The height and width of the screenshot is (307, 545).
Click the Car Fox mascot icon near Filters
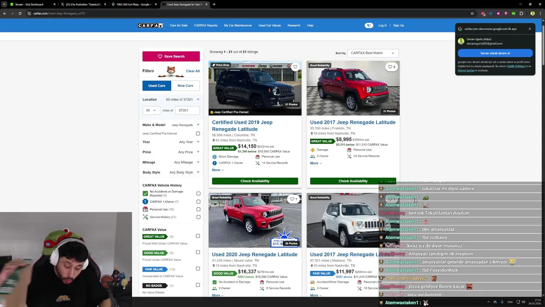tap(171, 71)
